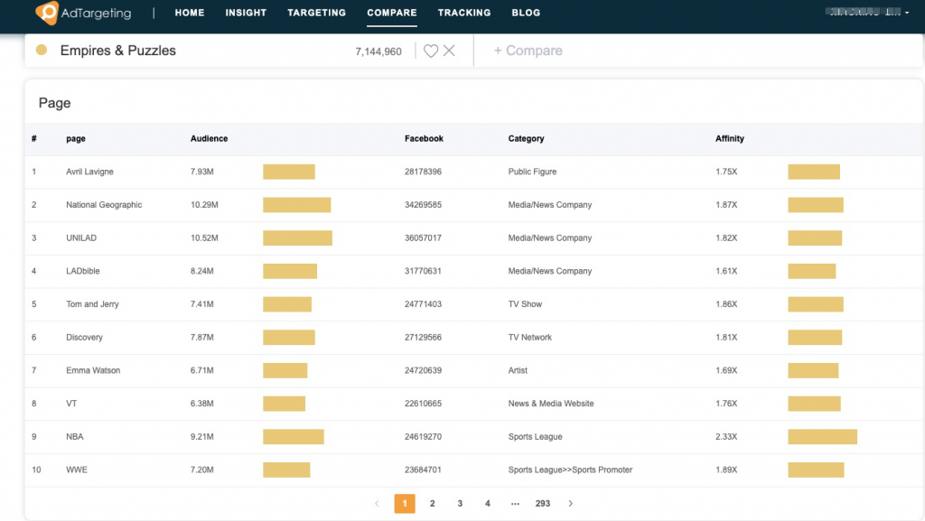Click the yellow dot beside Empires & Puzzles

(42, 50)
